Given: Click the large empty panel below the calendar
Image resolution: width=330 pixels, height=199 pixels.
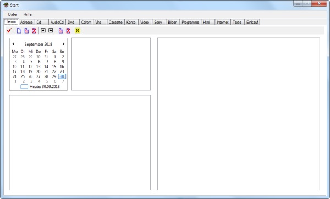Looking at the screenshot, I should point(80,142).
